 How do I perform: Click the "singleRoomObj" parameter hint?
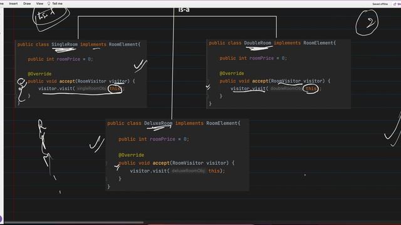91,88
